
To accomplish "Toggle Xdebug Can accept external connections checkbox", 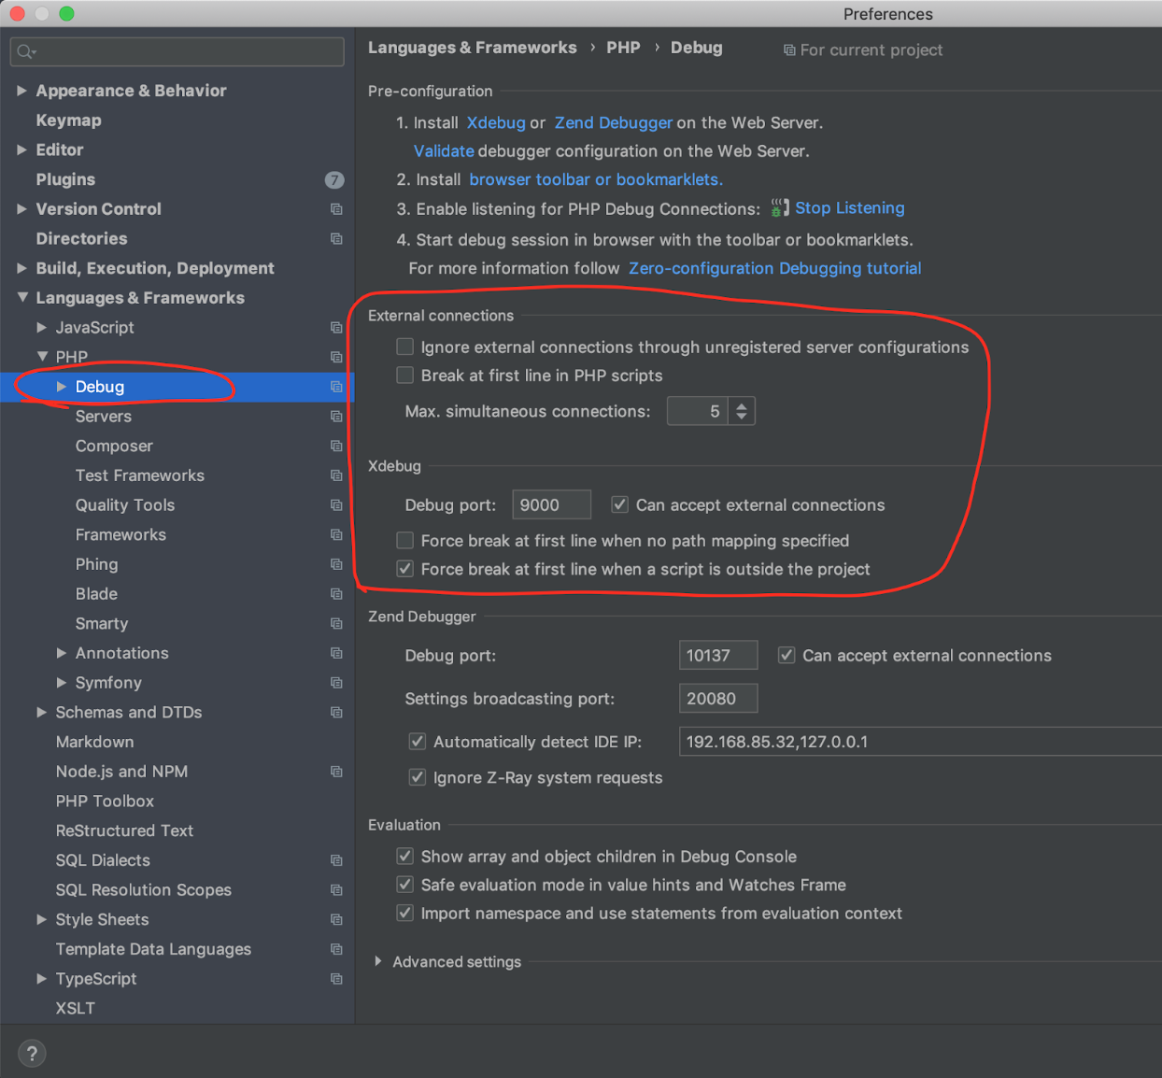I will pos(619,504).
